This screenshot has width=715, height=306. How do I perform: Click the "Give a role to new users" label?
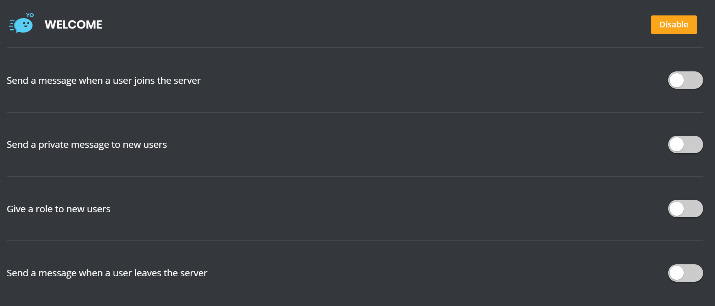click(x=58, y=209)
